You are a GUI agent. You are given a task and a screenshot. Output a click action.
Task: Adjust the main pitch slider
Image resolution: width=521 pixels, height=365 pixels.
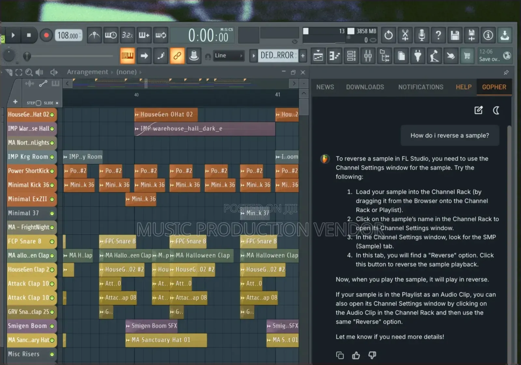click(x=27, y=56)
